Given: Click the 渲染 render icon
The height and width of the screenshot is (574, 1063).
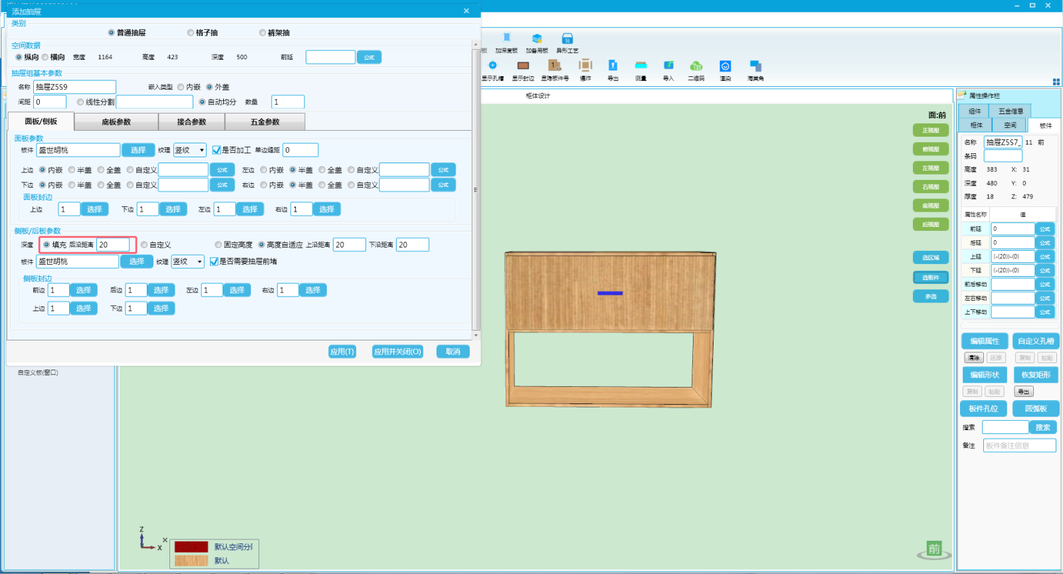Looking at the screenshot, I should point(725,66).
